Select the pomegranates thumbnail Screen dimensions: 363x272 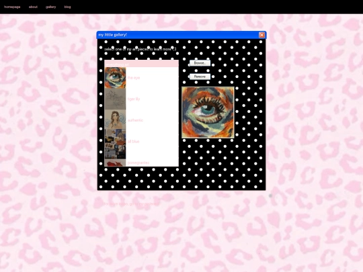(x=116, y=163)
